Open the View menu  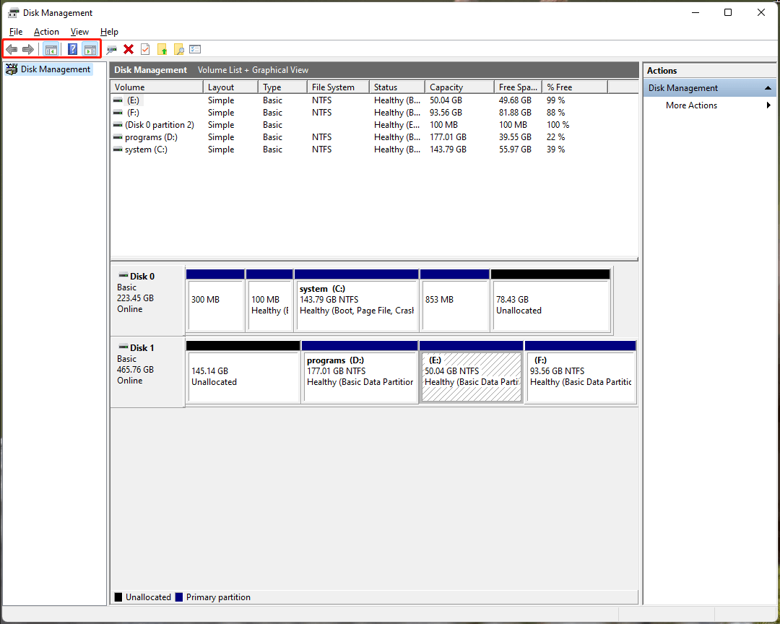[x=79, y=32]
